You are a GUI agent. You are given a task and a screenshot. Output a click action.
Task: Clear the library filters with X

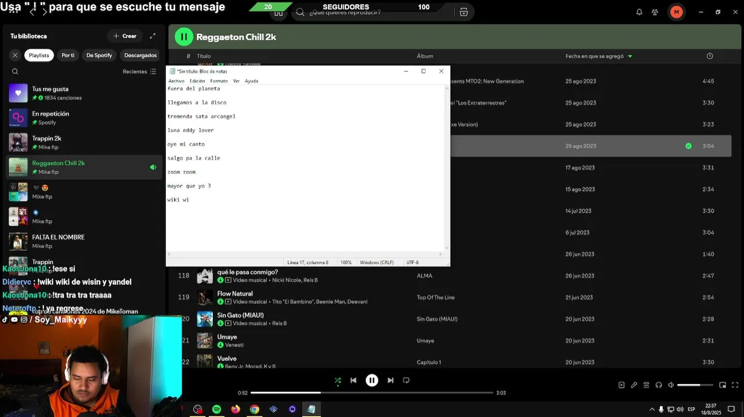(x=15, y=55)
